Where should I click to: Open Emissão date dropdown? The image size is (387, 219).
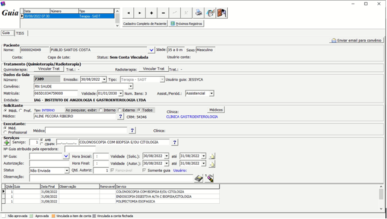[104, 80]
